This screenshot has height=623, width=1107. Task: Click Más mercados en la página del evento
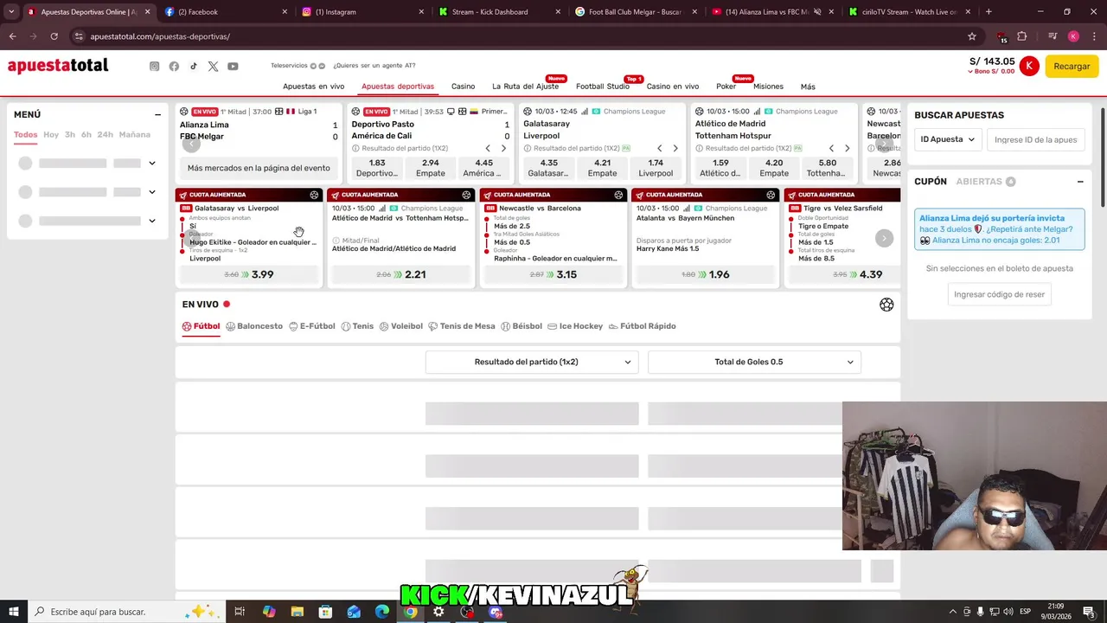coord(259,168)
